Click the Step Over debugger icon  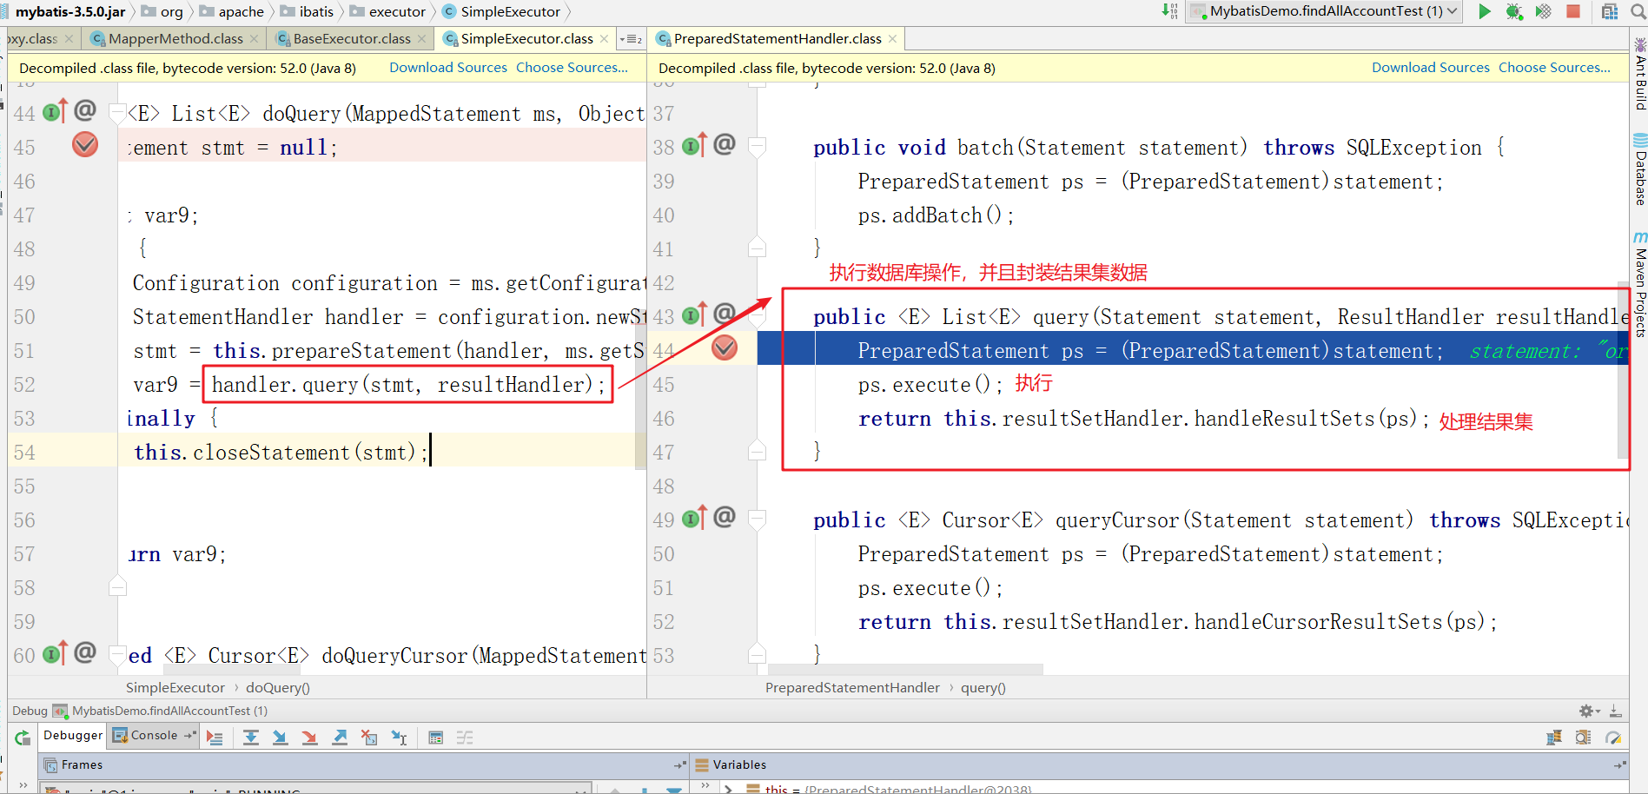(x=251, y=738)
